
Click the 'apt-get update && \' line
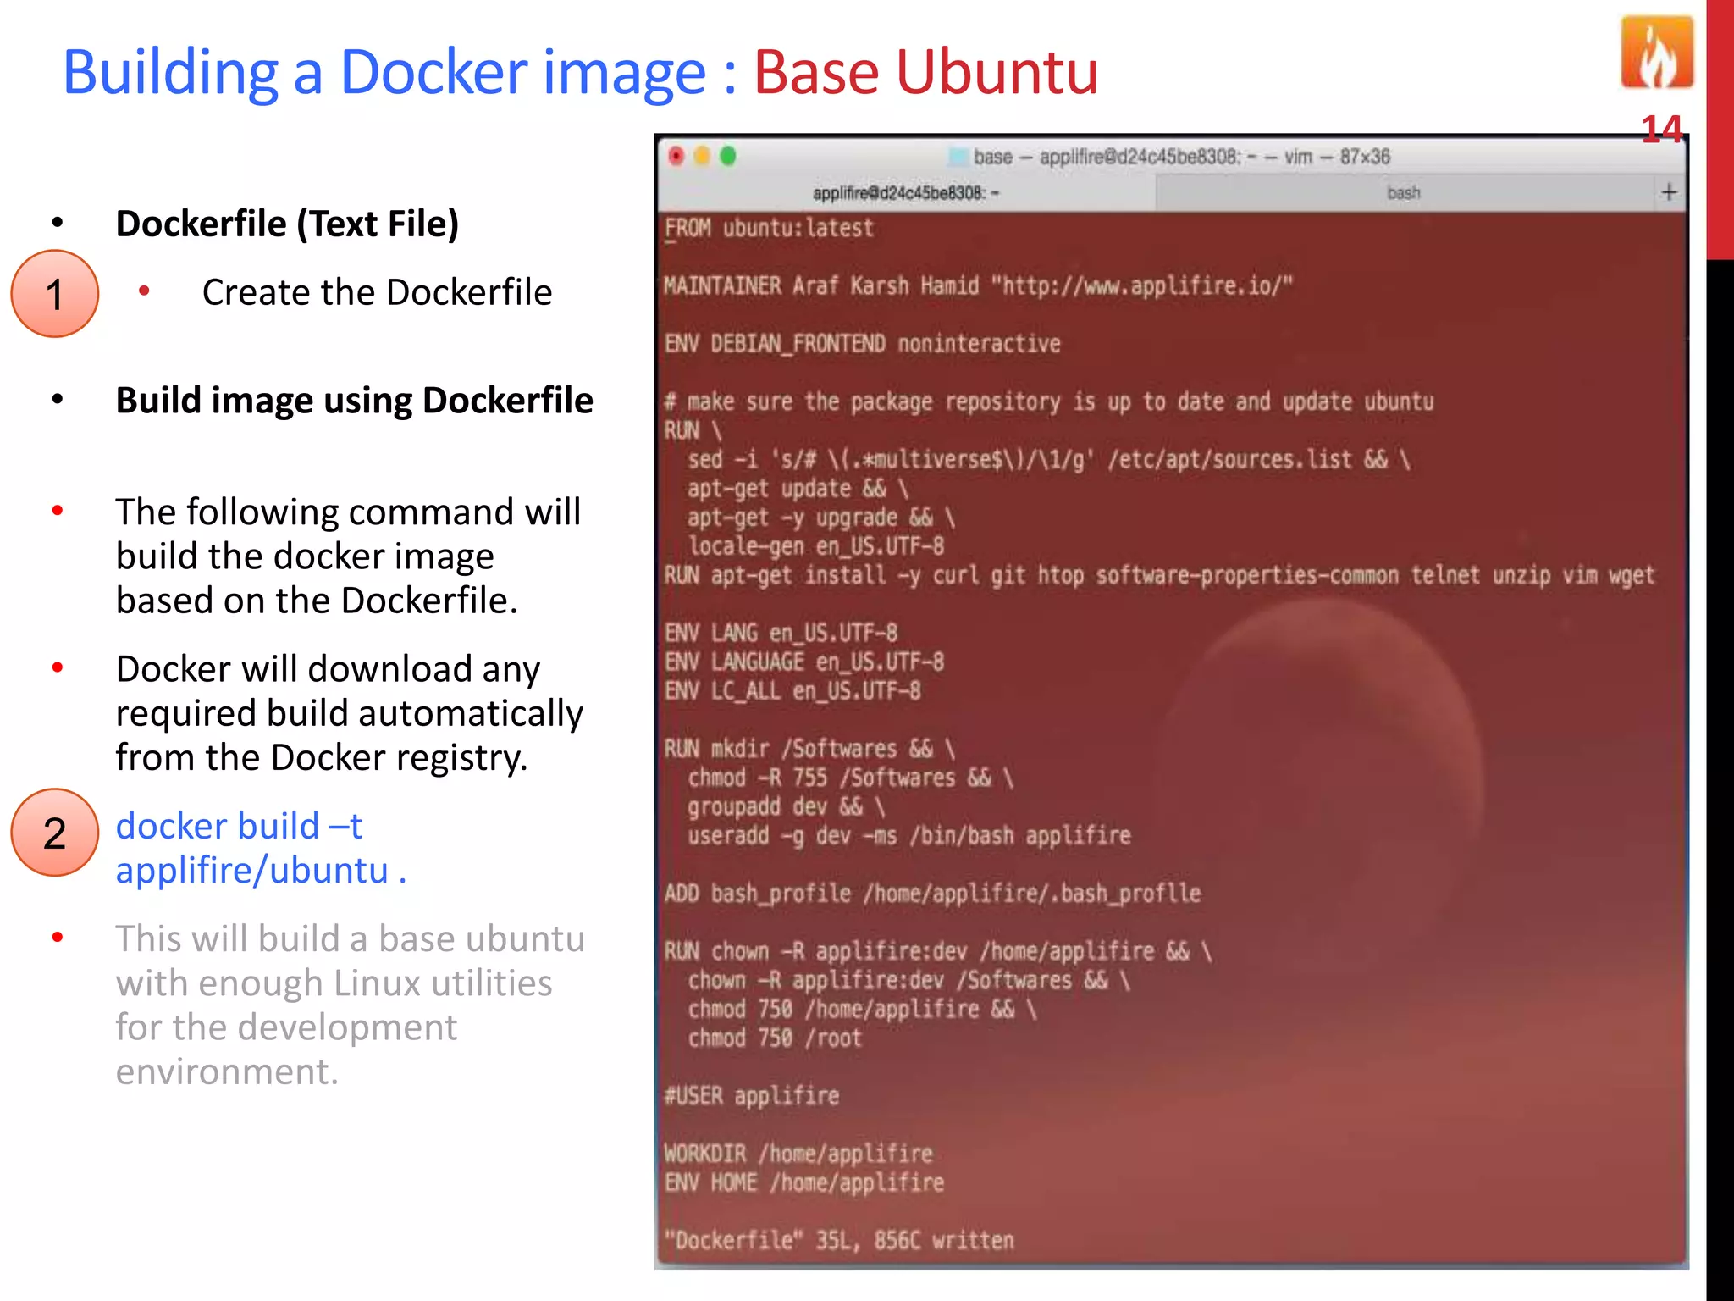point(798,489)
